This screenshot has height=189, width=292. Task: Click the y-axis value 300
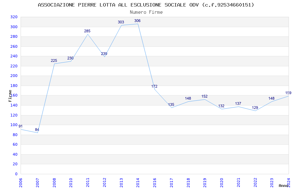click(x=14, y=27)
